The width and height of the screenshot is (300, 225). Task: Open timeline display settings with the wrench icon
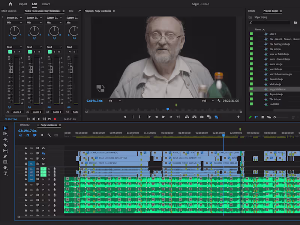pyautogui.click(x=49, y=135)
